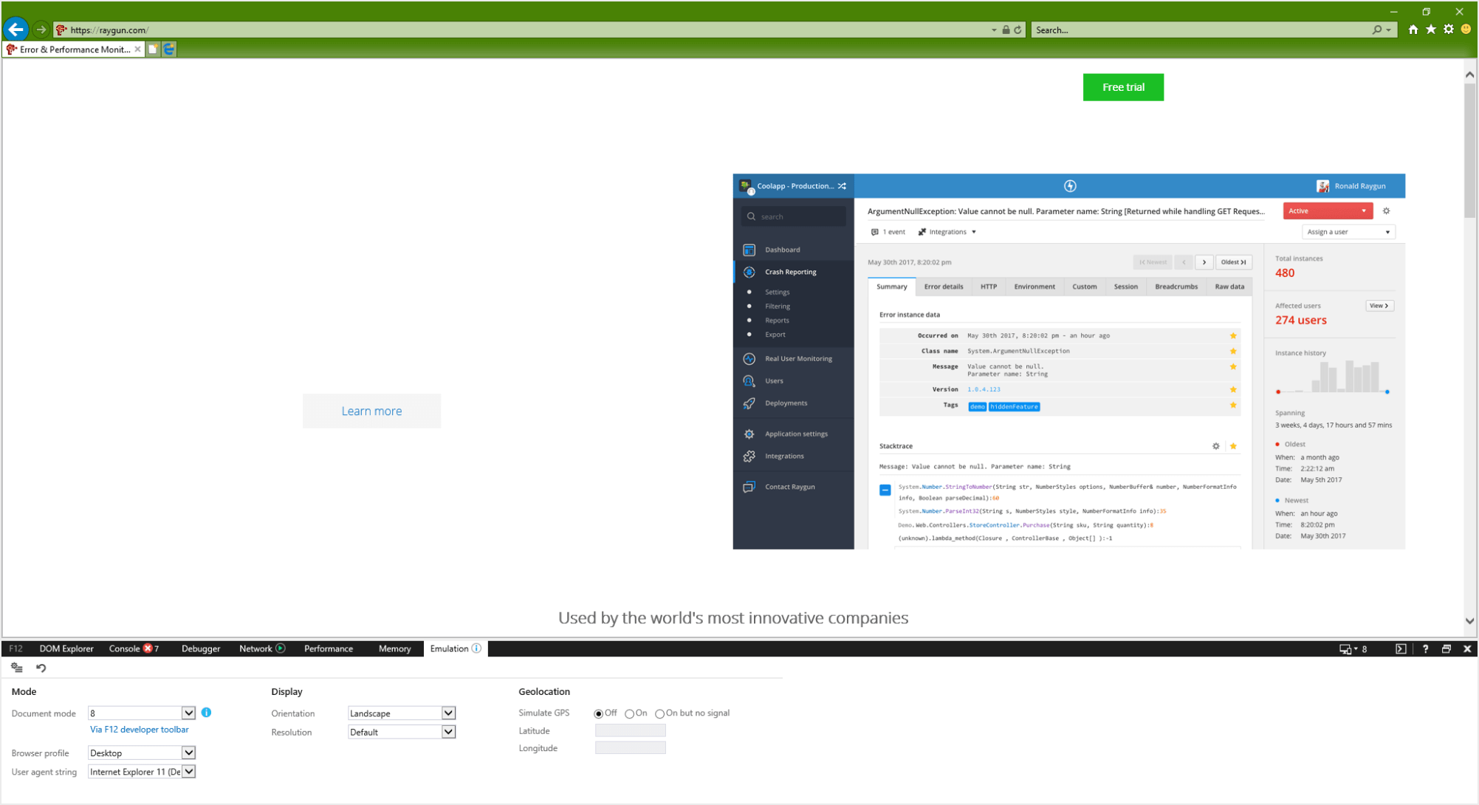Viewport: 1479px width, 805px height.
Task: Click the refresh icon in address bar
Action: pos(1018,30)
